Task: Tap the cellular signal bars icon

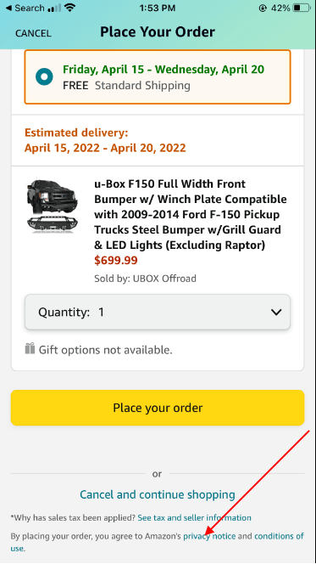Action: pos(54,8)
